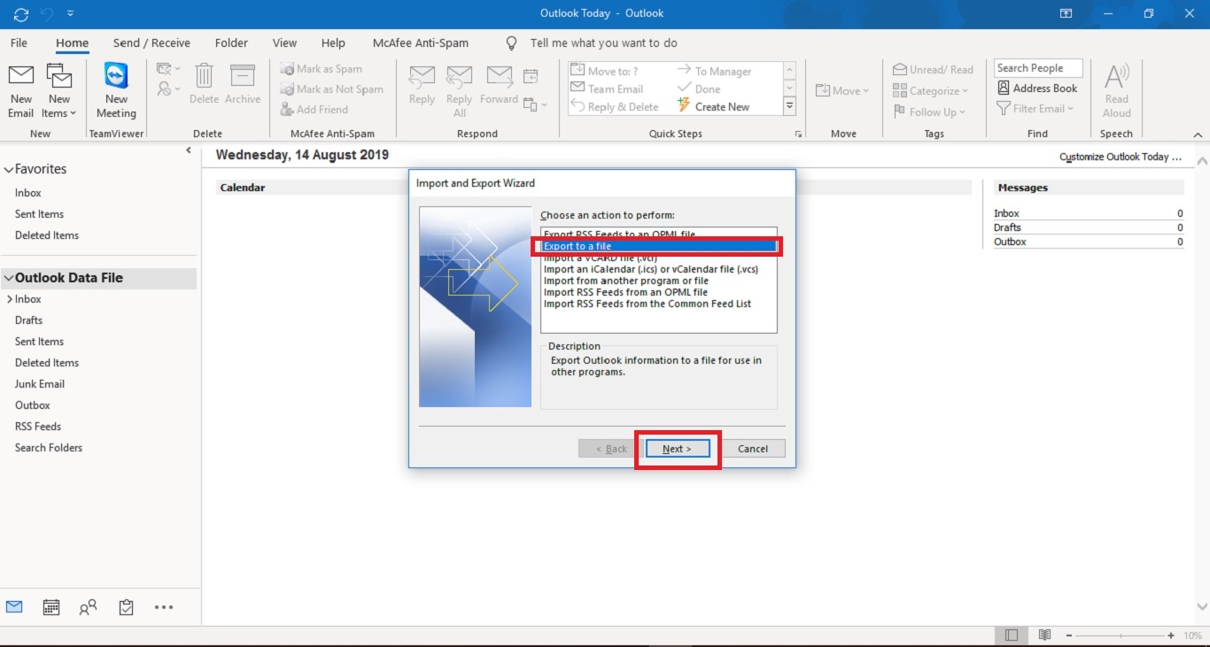Switch to the Folder tab
The width and height of the screenshot is (1210, 647).
pos(231,42)
